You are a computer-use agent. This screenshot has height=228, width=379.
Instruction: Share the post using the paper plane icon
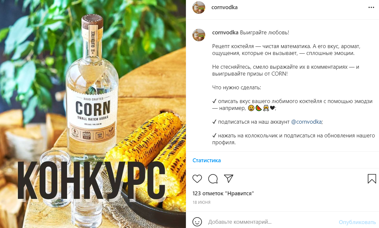tap(228, 179)
